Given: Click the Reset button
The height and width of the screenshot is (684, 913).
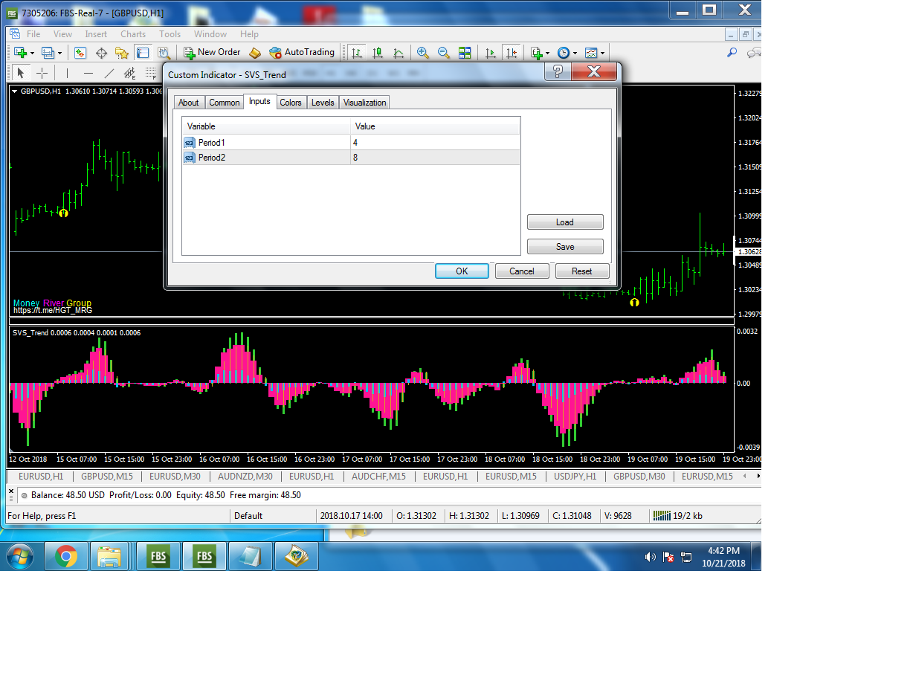Looking at the screenshot, I should pos(582,271).
